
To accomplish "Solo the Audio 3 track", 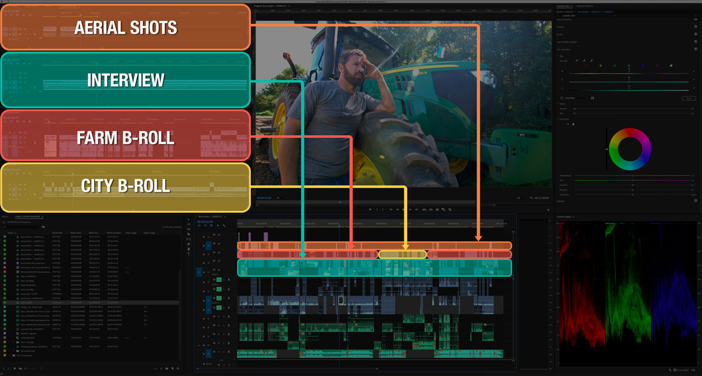I will [223, 298].
